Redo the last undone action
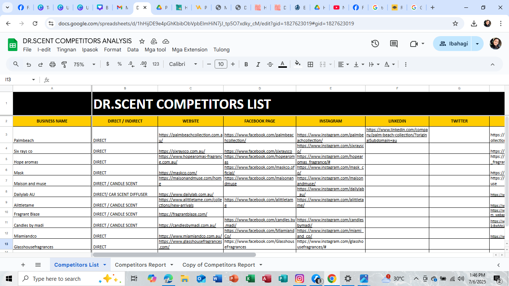Screen dimensions: 509x286 (40, 64)
